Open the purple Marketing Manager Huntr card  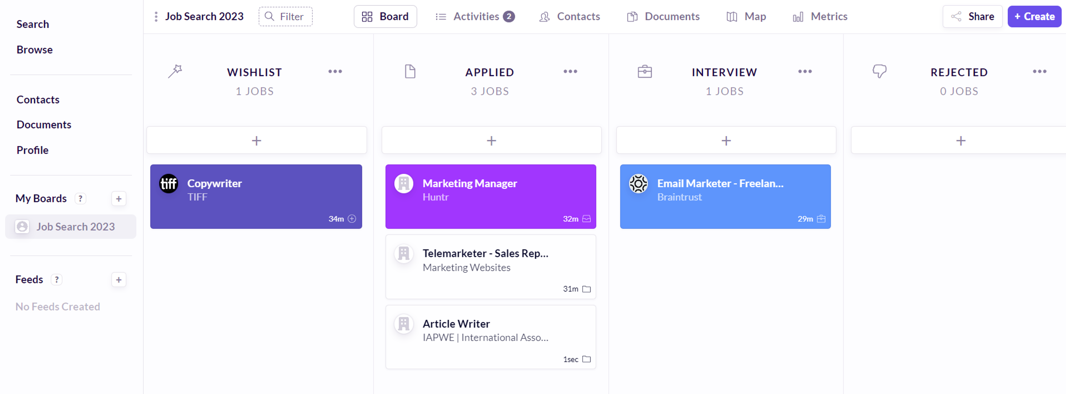pyautogui.click(x=490, y=197)
